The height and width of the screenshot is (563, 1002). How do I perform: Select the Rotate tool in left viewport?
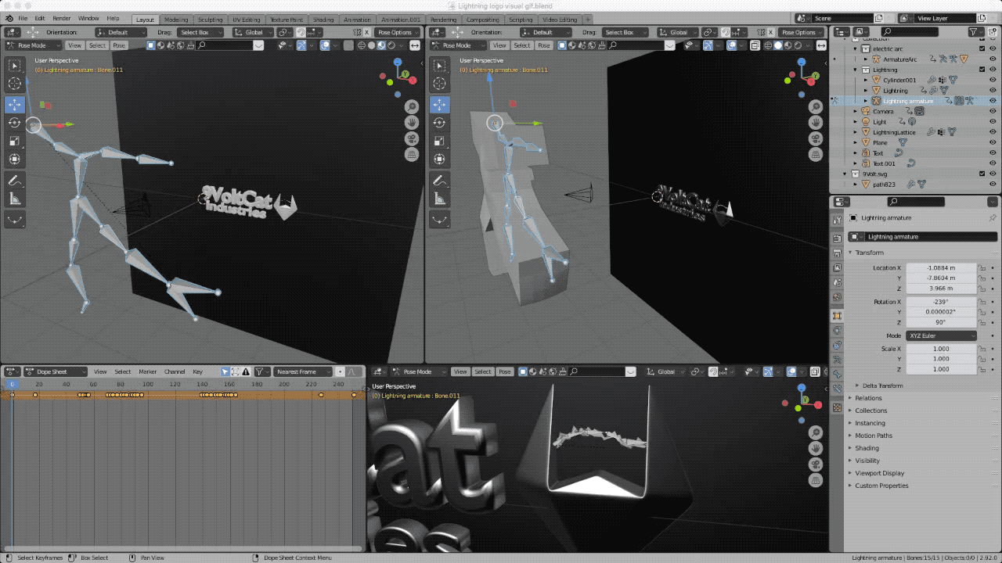click(x=15, y=123)
